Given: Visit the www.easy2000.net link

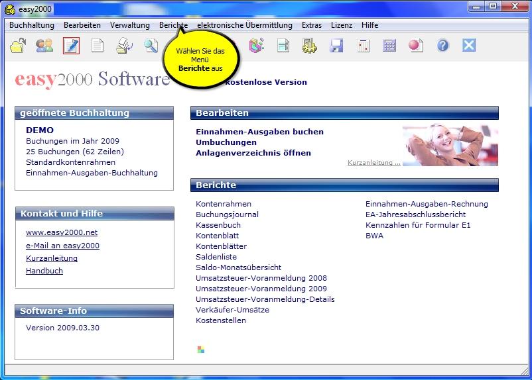Looking at the screenshot, I should [x=62, y=232].
